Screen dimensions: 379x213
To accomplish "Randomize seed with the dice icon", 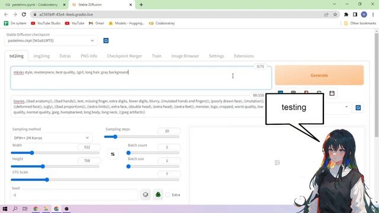I will click(146, 195).
